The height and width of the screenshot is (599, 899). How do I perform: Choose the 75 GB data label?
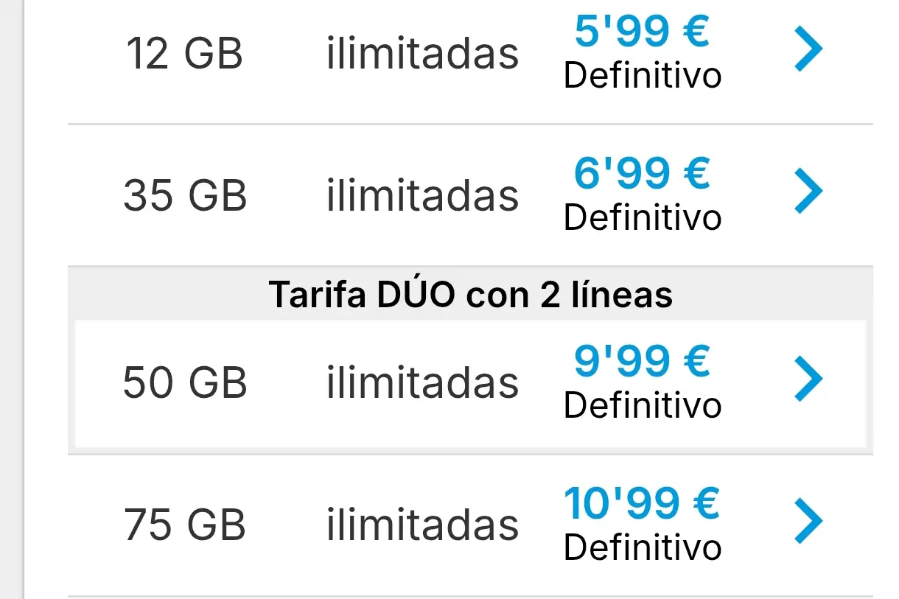click(185, 525)
